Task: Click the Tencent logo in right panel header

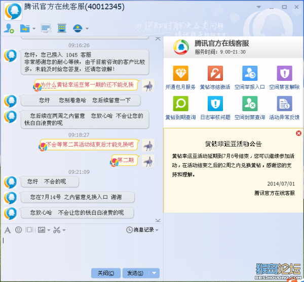Action: coord(181,47)
